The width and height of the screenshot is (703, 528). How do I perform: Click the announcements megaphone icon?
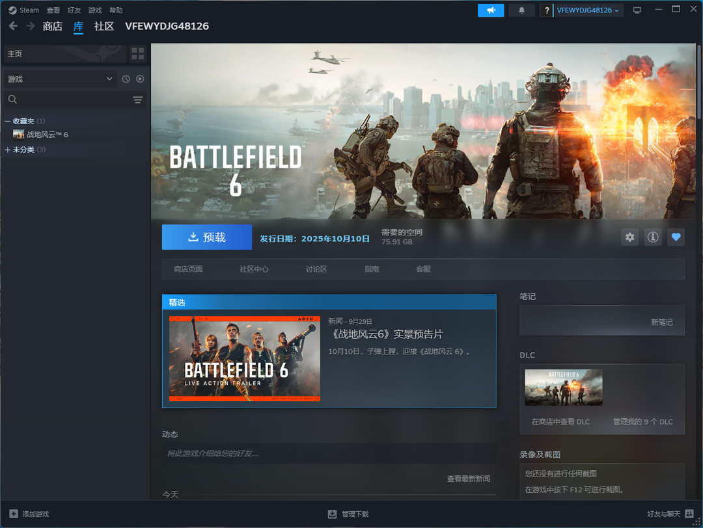pyautogui.click(x=490, y=10)
